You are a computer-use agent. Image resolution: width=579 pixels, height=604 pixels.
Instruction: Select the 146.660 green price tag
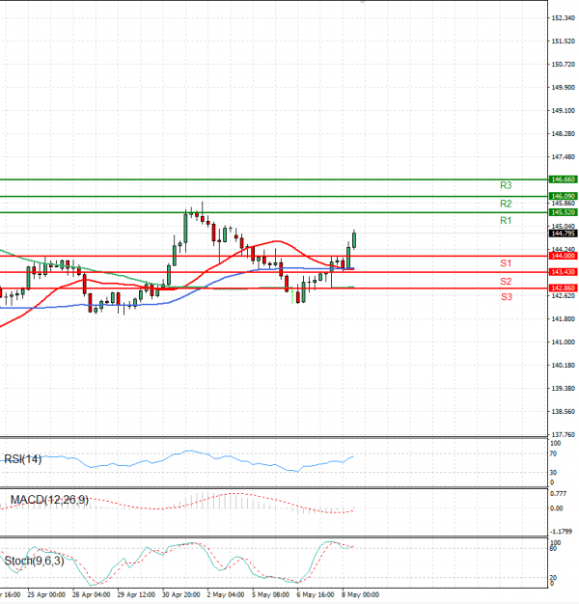coord(563,179)
